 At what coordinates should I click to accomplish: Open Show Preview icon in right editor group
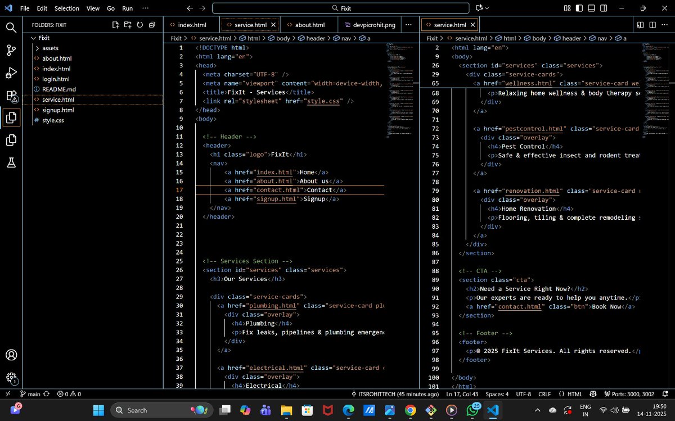click(x=640, y=25)
